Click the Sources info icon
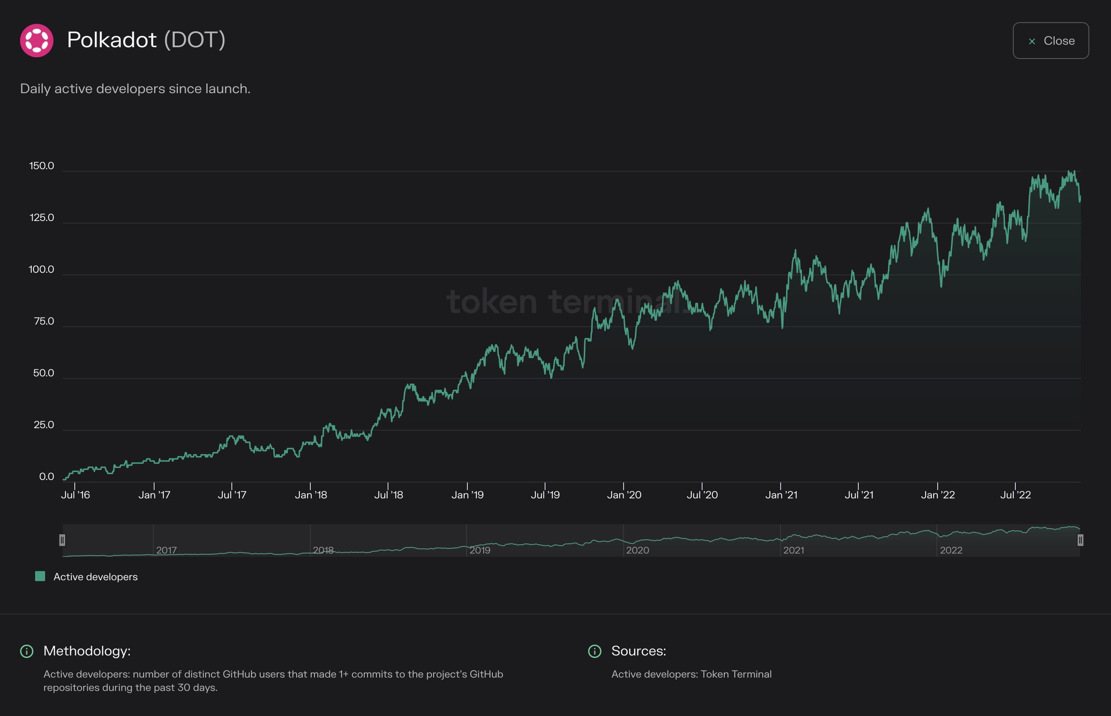The width and height of the screenshot is (1111, 716). pos(594,651)
